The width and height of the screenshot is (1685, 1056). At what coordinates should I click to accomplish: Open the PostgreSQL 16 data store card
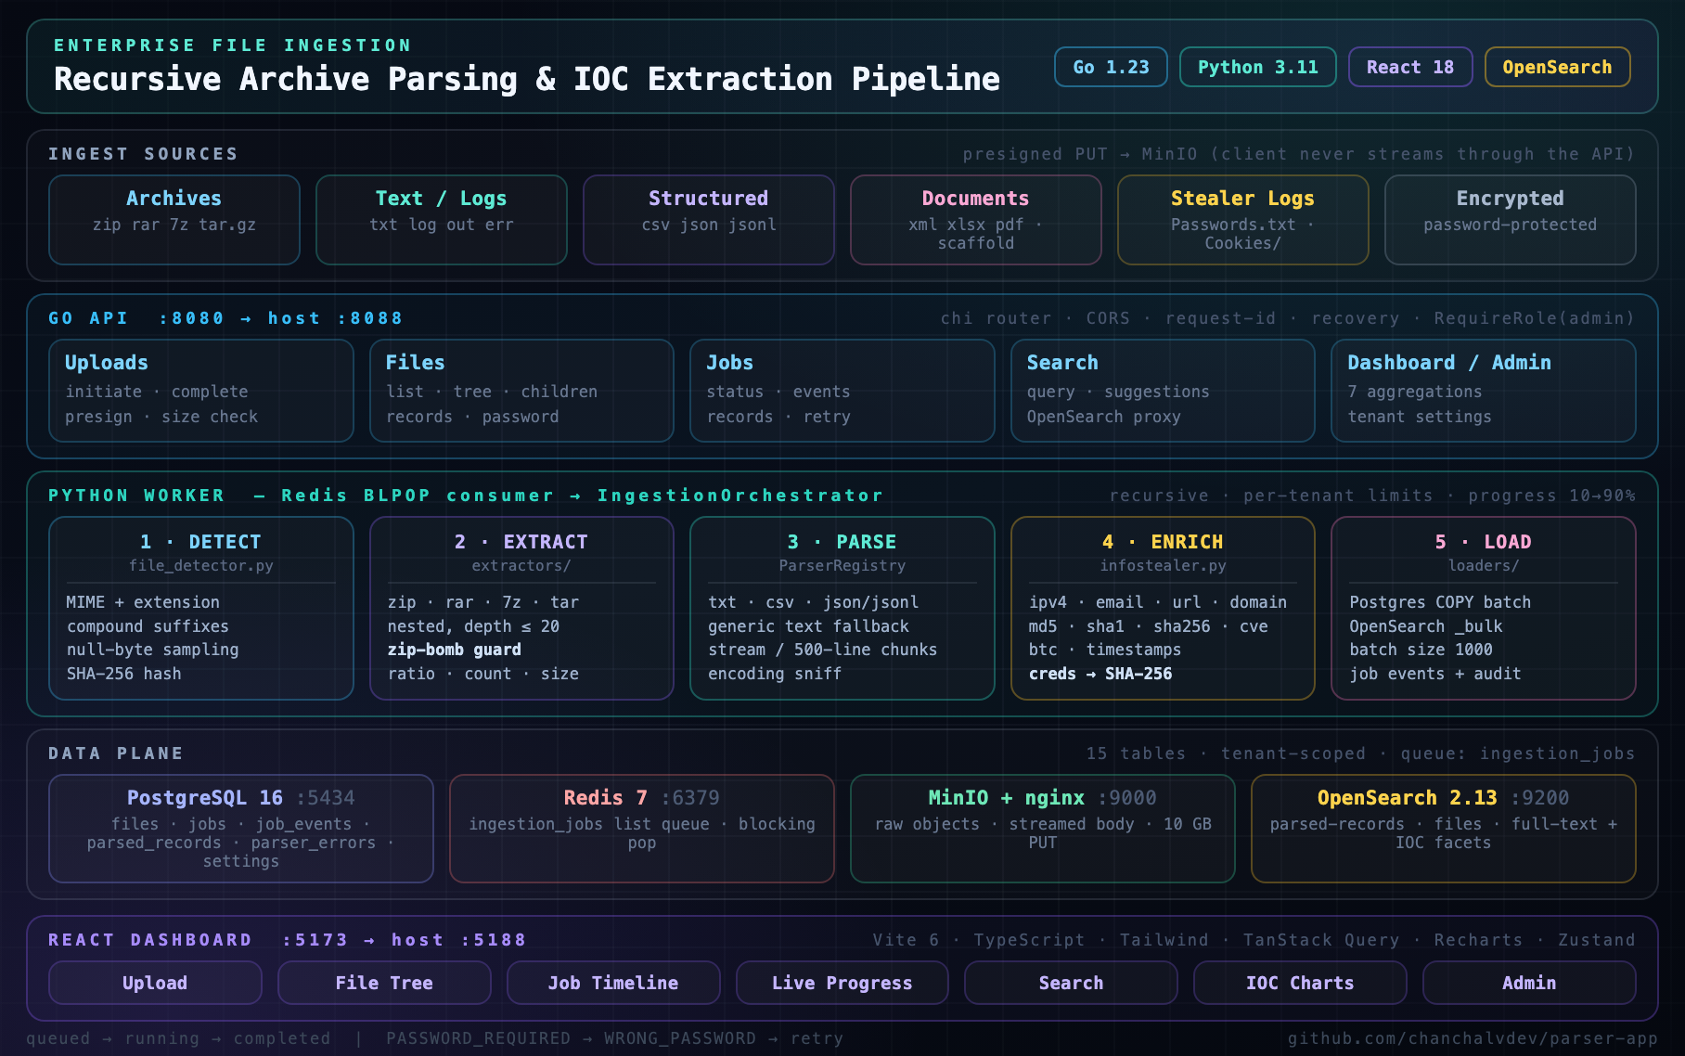coord(241,829)
